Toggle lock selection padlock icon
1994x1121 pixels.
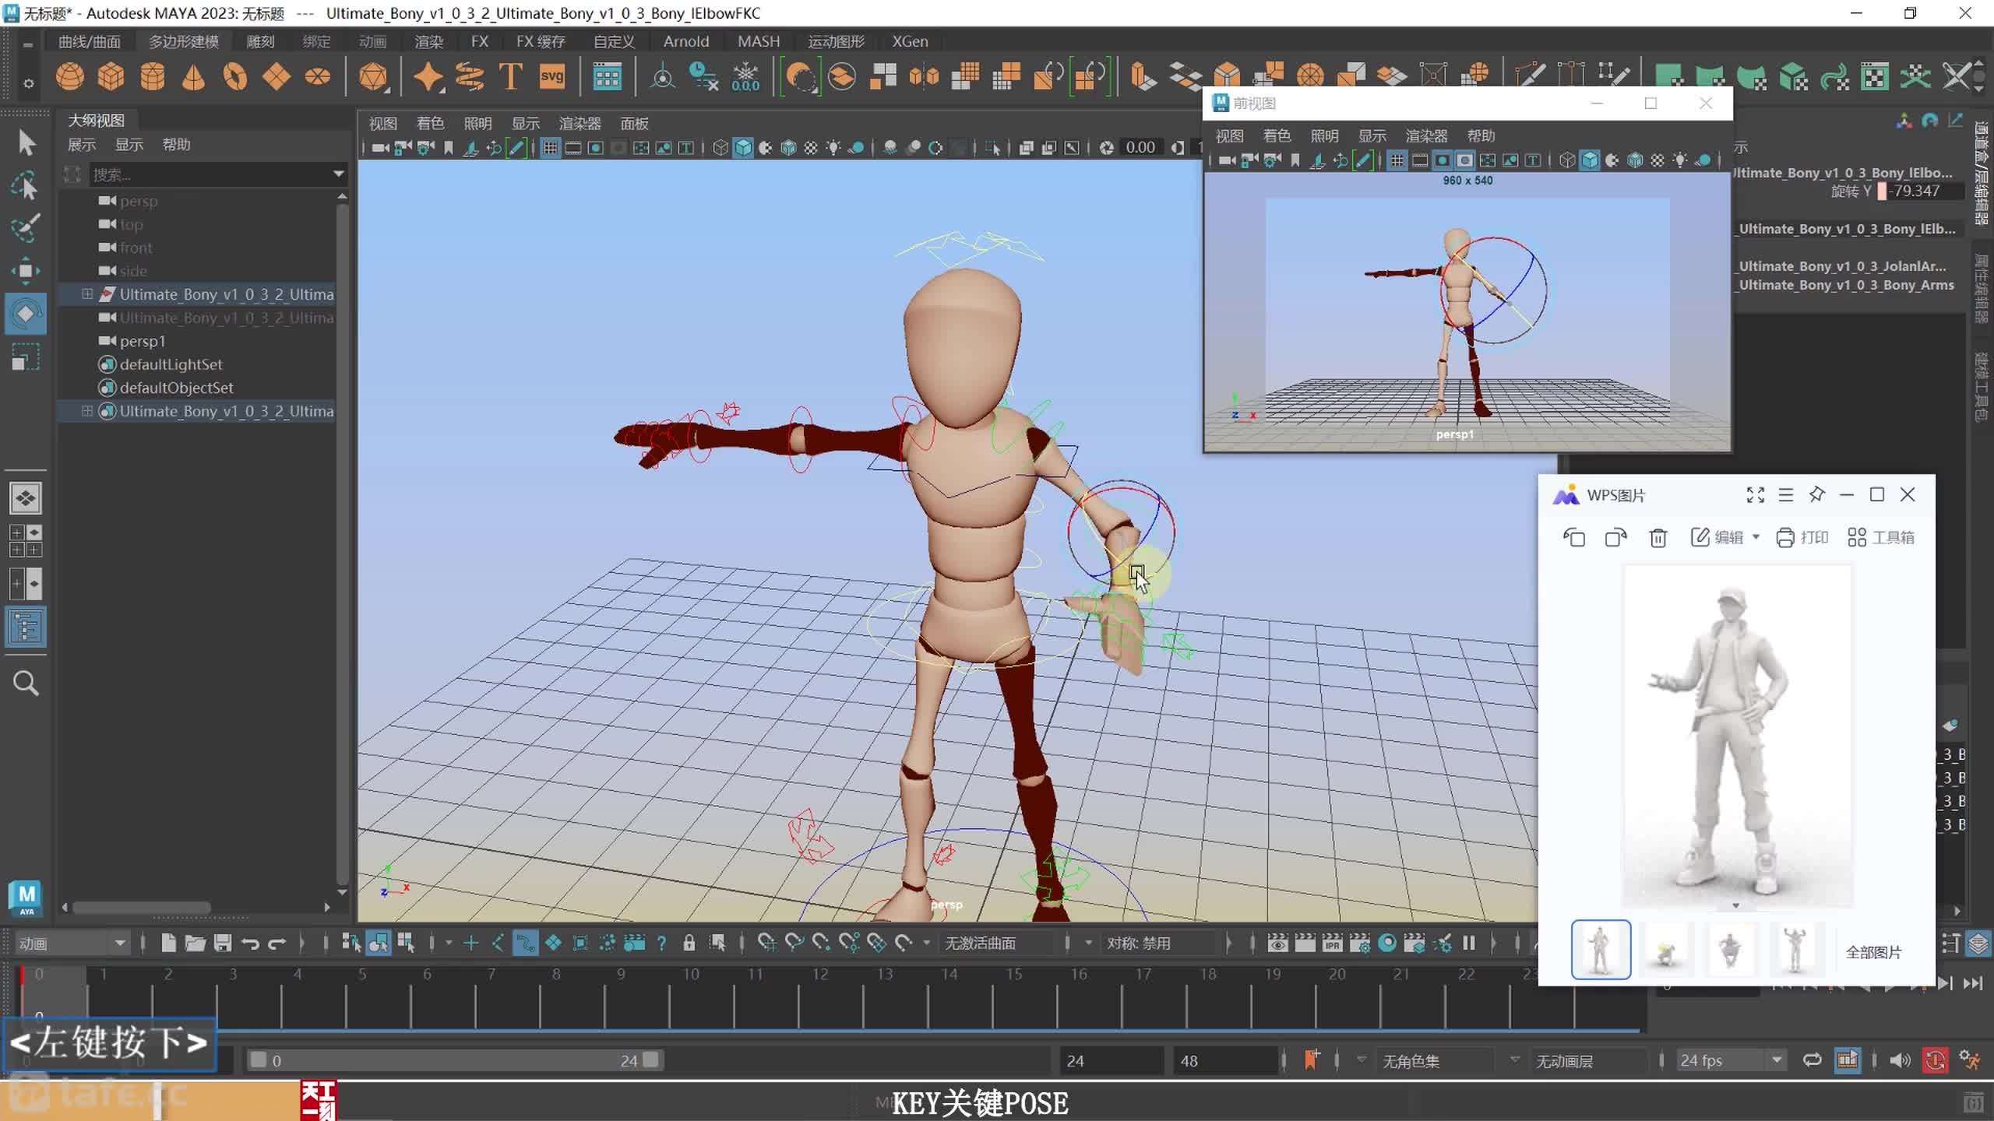689,944
